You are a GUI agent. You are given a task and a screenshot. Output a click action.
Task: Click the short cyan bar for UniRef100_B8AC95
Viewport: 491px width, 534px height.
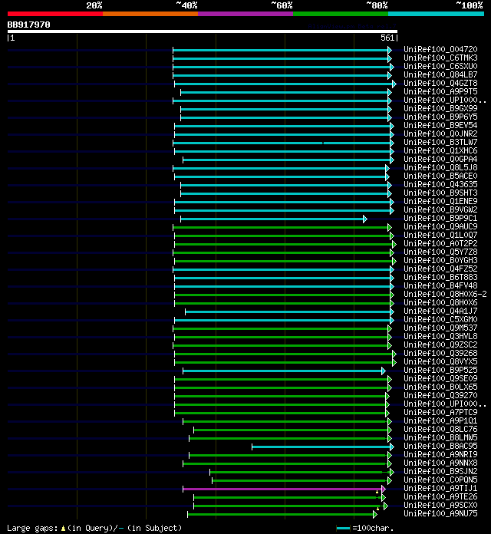323,447
